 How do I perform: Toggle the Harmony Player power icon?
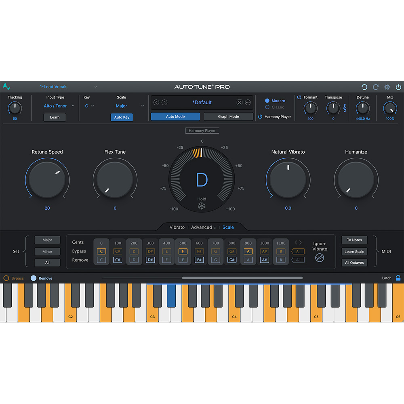click(260, 117)
